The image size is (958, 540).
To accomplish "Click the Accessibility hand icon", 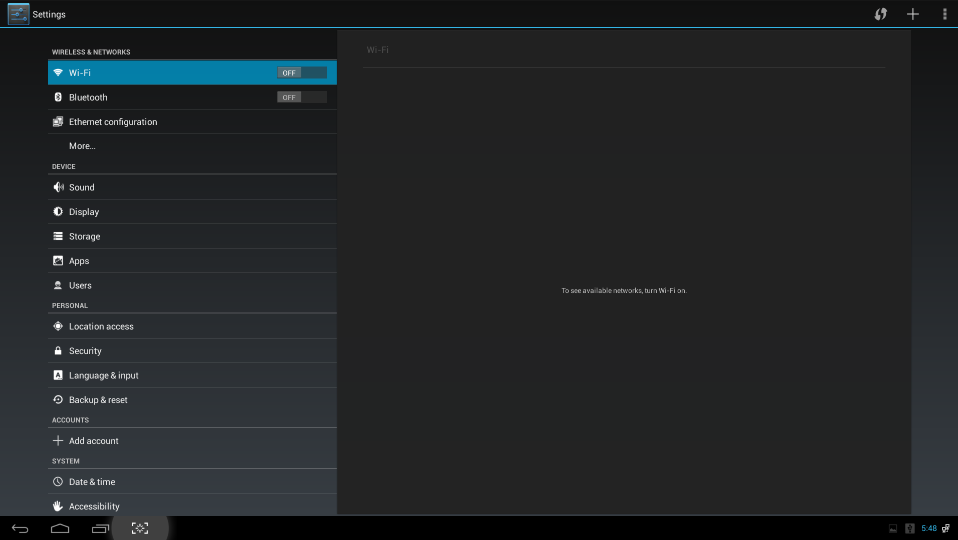I will 58,506.
